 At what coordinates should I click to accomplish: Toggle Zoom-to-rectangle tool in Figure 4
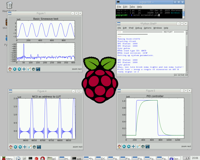pos(29,147)
